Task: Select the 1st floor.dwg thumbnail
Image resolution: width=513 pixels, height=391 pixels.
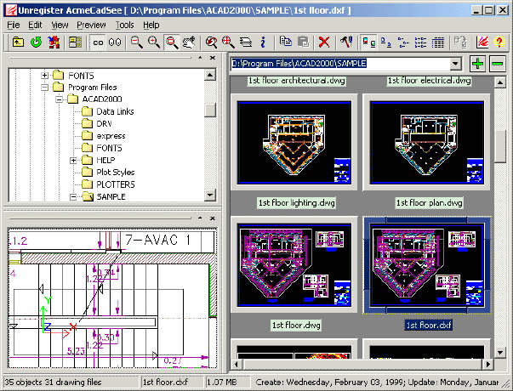Action: point(294,265)
